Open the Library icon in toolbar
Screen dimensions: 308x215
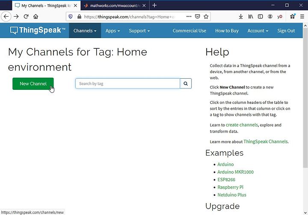pos(250,17)
